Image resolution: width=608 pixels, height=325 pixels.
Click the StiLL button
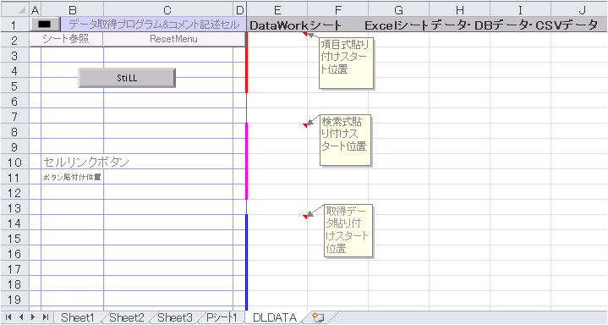pyautogui.click(x=127, y=78)
